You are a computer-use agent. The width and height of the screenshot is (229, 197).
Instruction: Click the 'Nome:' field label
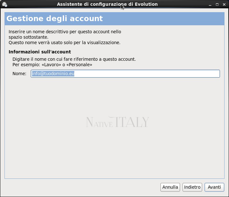tap(20, 74)
